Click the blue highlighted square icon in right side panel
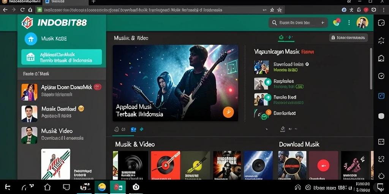This screenshot has width=389, height=194. click(x=381, y=96)
